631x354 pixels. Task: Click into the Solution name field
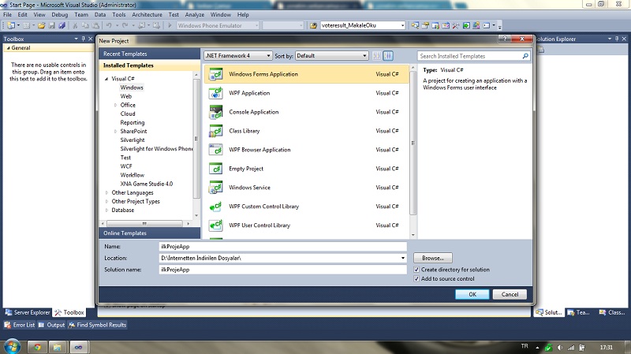(x=283, y=270)
